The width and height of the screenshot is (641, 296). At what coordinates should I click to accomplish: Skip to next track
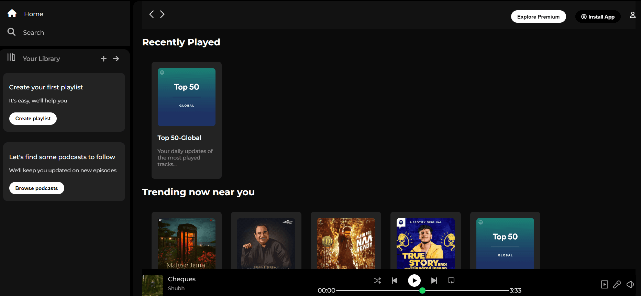pyautogui.click(x=434, y=281)
